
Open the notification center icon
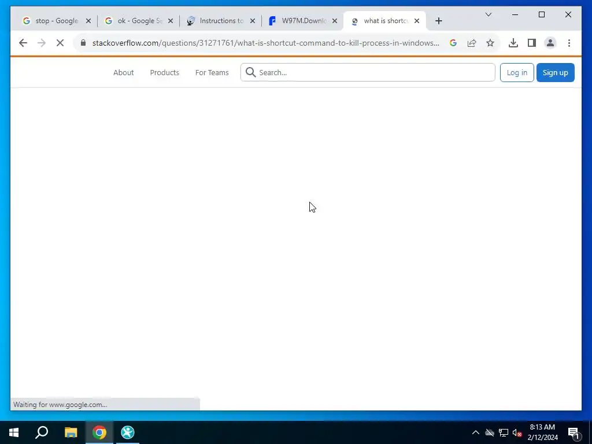click(573, 433)
